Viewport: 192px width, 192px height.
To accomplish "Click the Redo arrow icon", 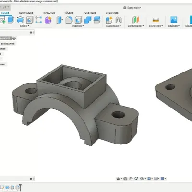I will pos(5,7).
